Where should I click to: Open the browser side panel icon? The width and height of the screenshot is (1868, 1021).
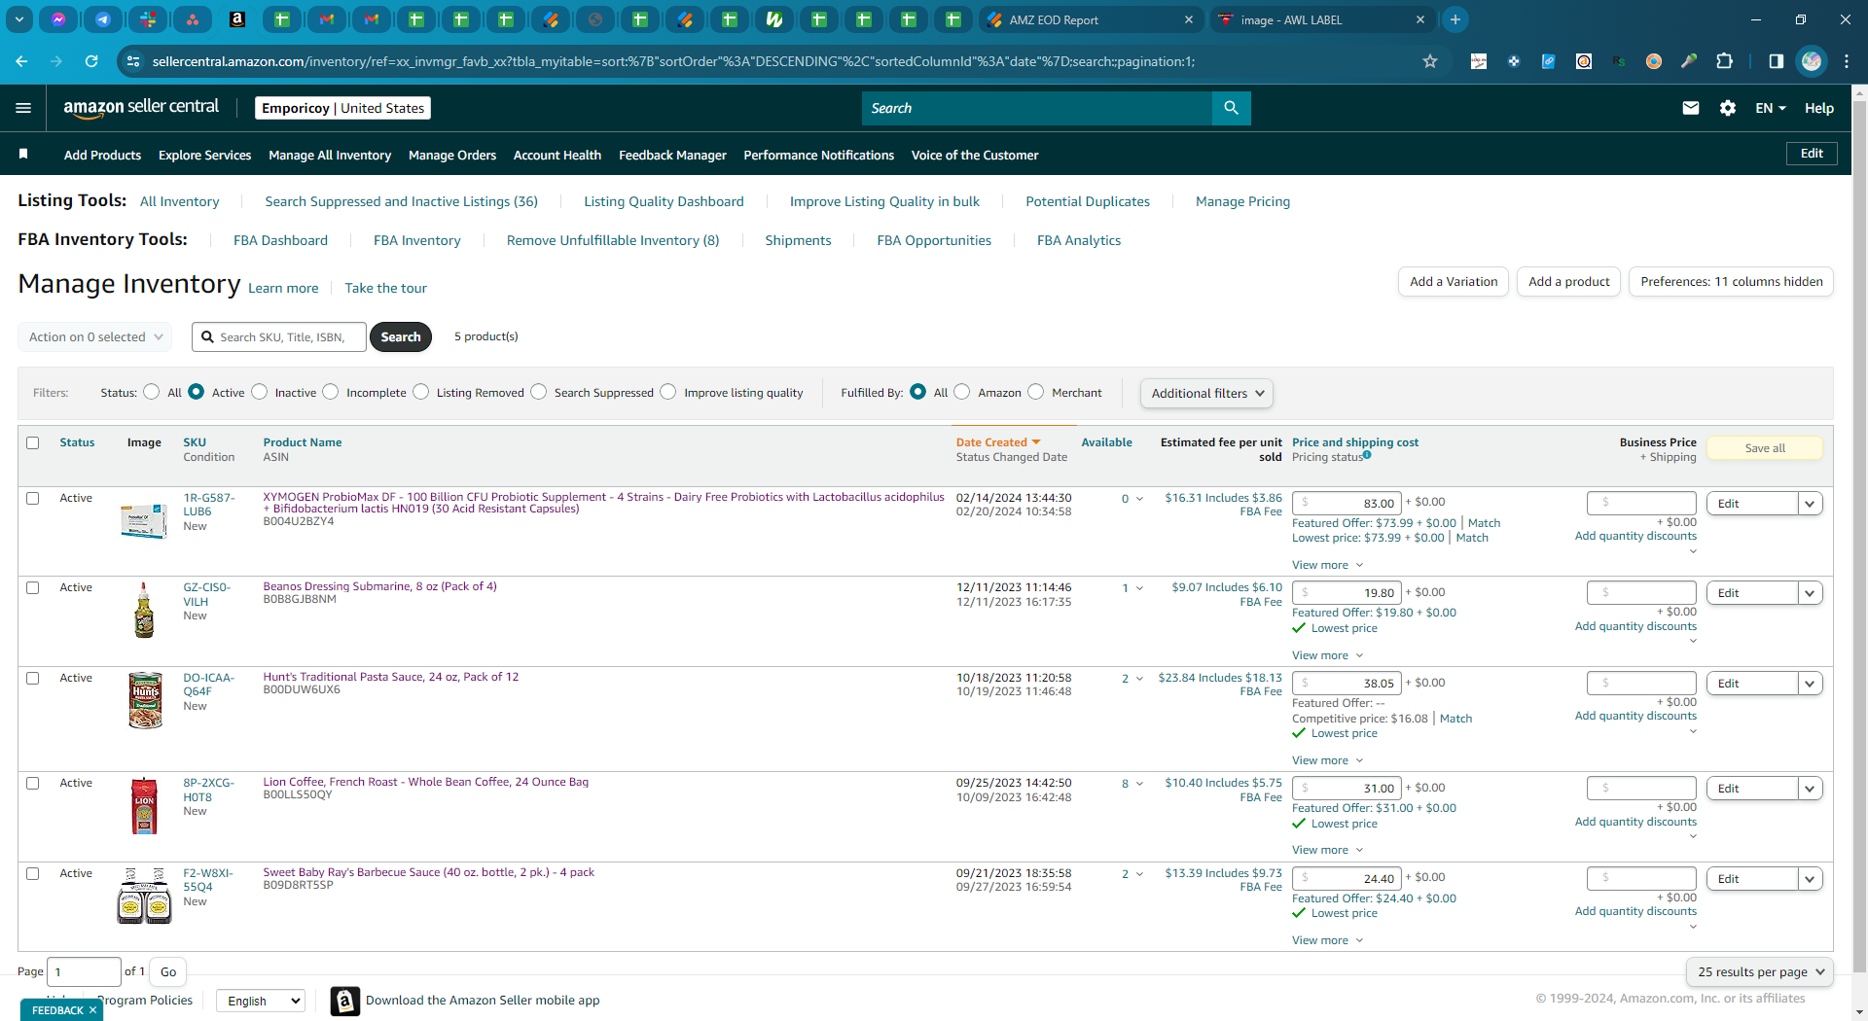pyautogui.click(x=1777, y=61)
